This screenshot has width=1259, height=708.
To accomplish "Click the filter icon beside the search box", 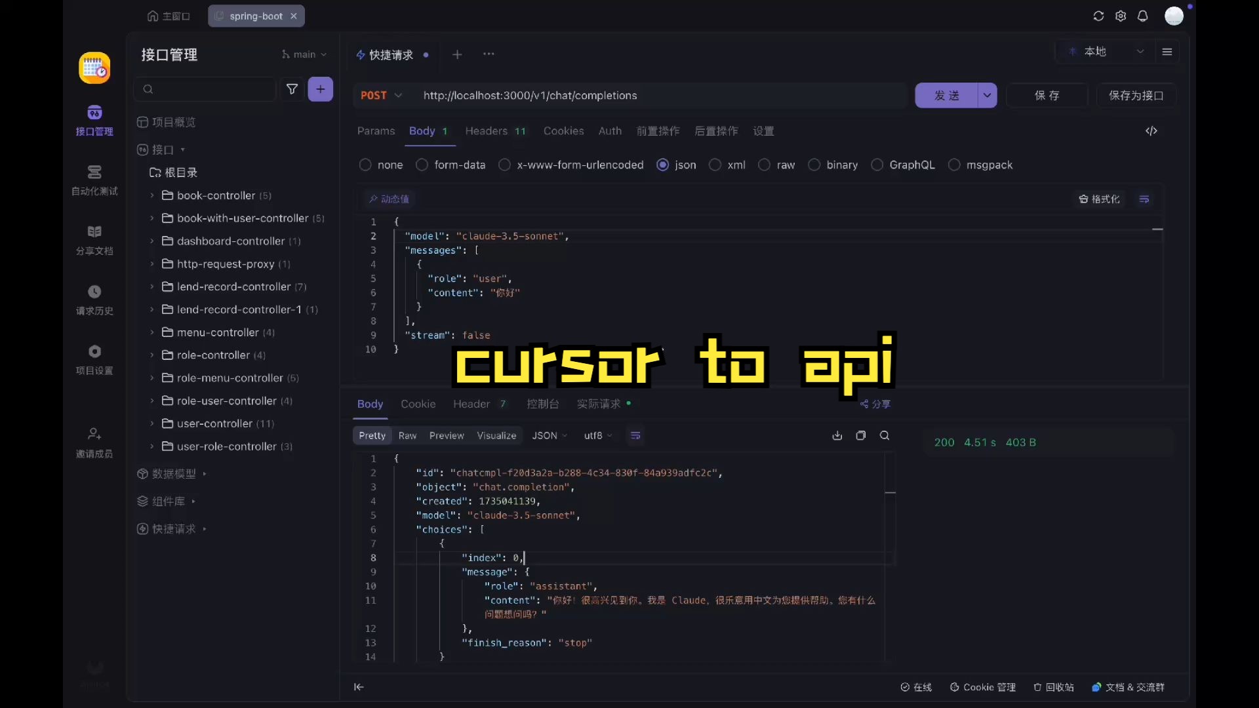I will click(292, 89).
